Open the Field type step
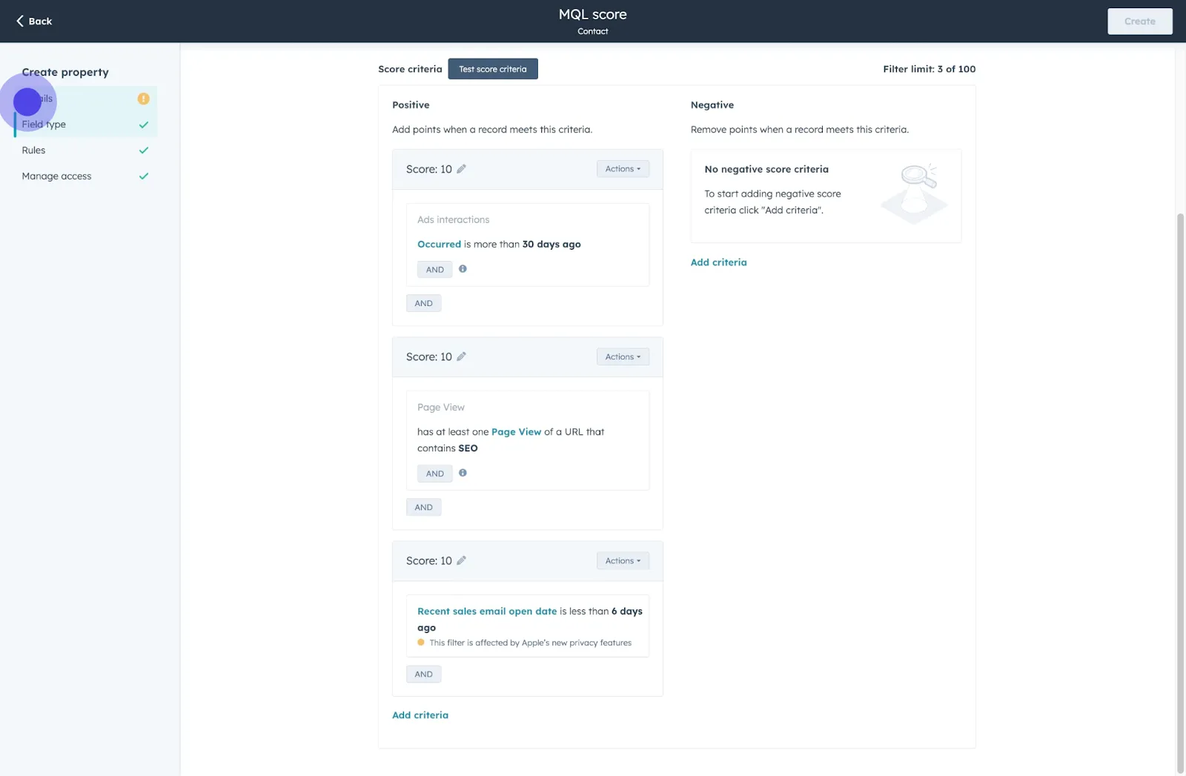This screenshot has height=776, width=1186. (85, 125)
